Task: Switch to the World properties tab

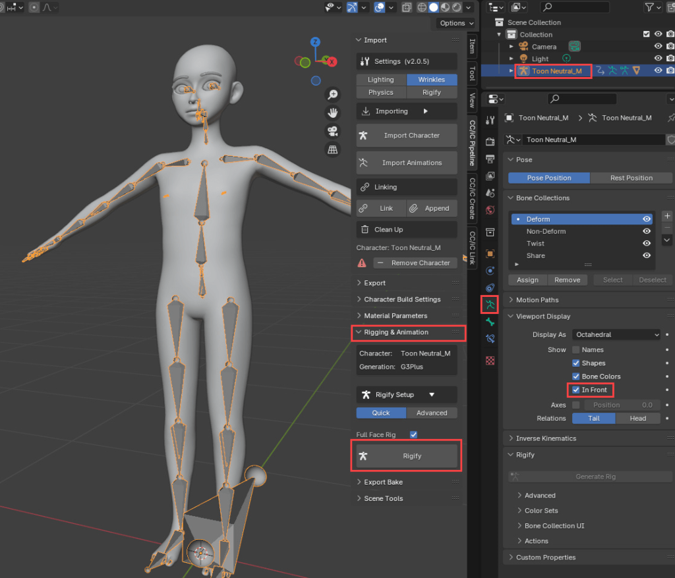Action: click(490, 210)
